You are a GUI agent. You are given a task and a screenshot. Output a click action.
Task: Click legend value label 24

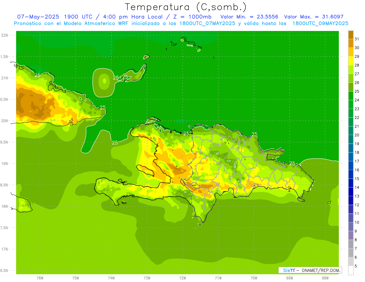click(357, 100)
